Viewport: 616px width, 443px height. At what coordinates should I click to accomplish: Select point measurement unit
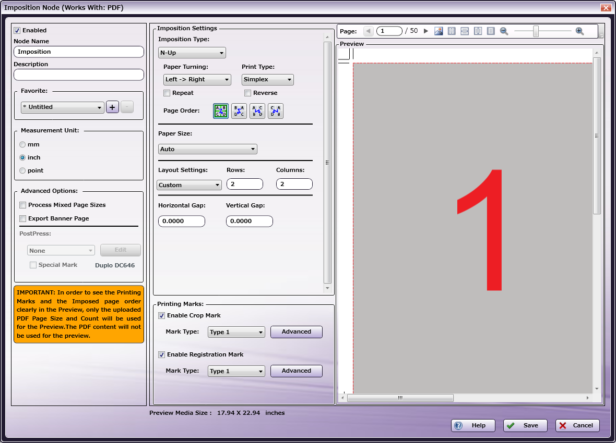[x=22, y=171]
